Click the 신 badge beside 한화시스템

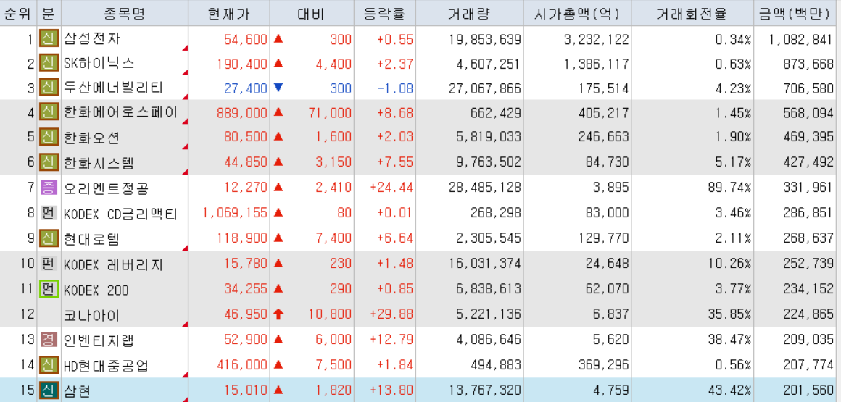(x=49, y=162)
